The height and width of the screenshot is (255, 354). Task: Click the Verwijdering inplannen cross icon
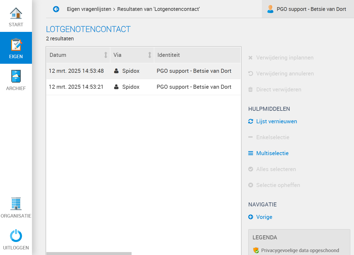point(250,58)
